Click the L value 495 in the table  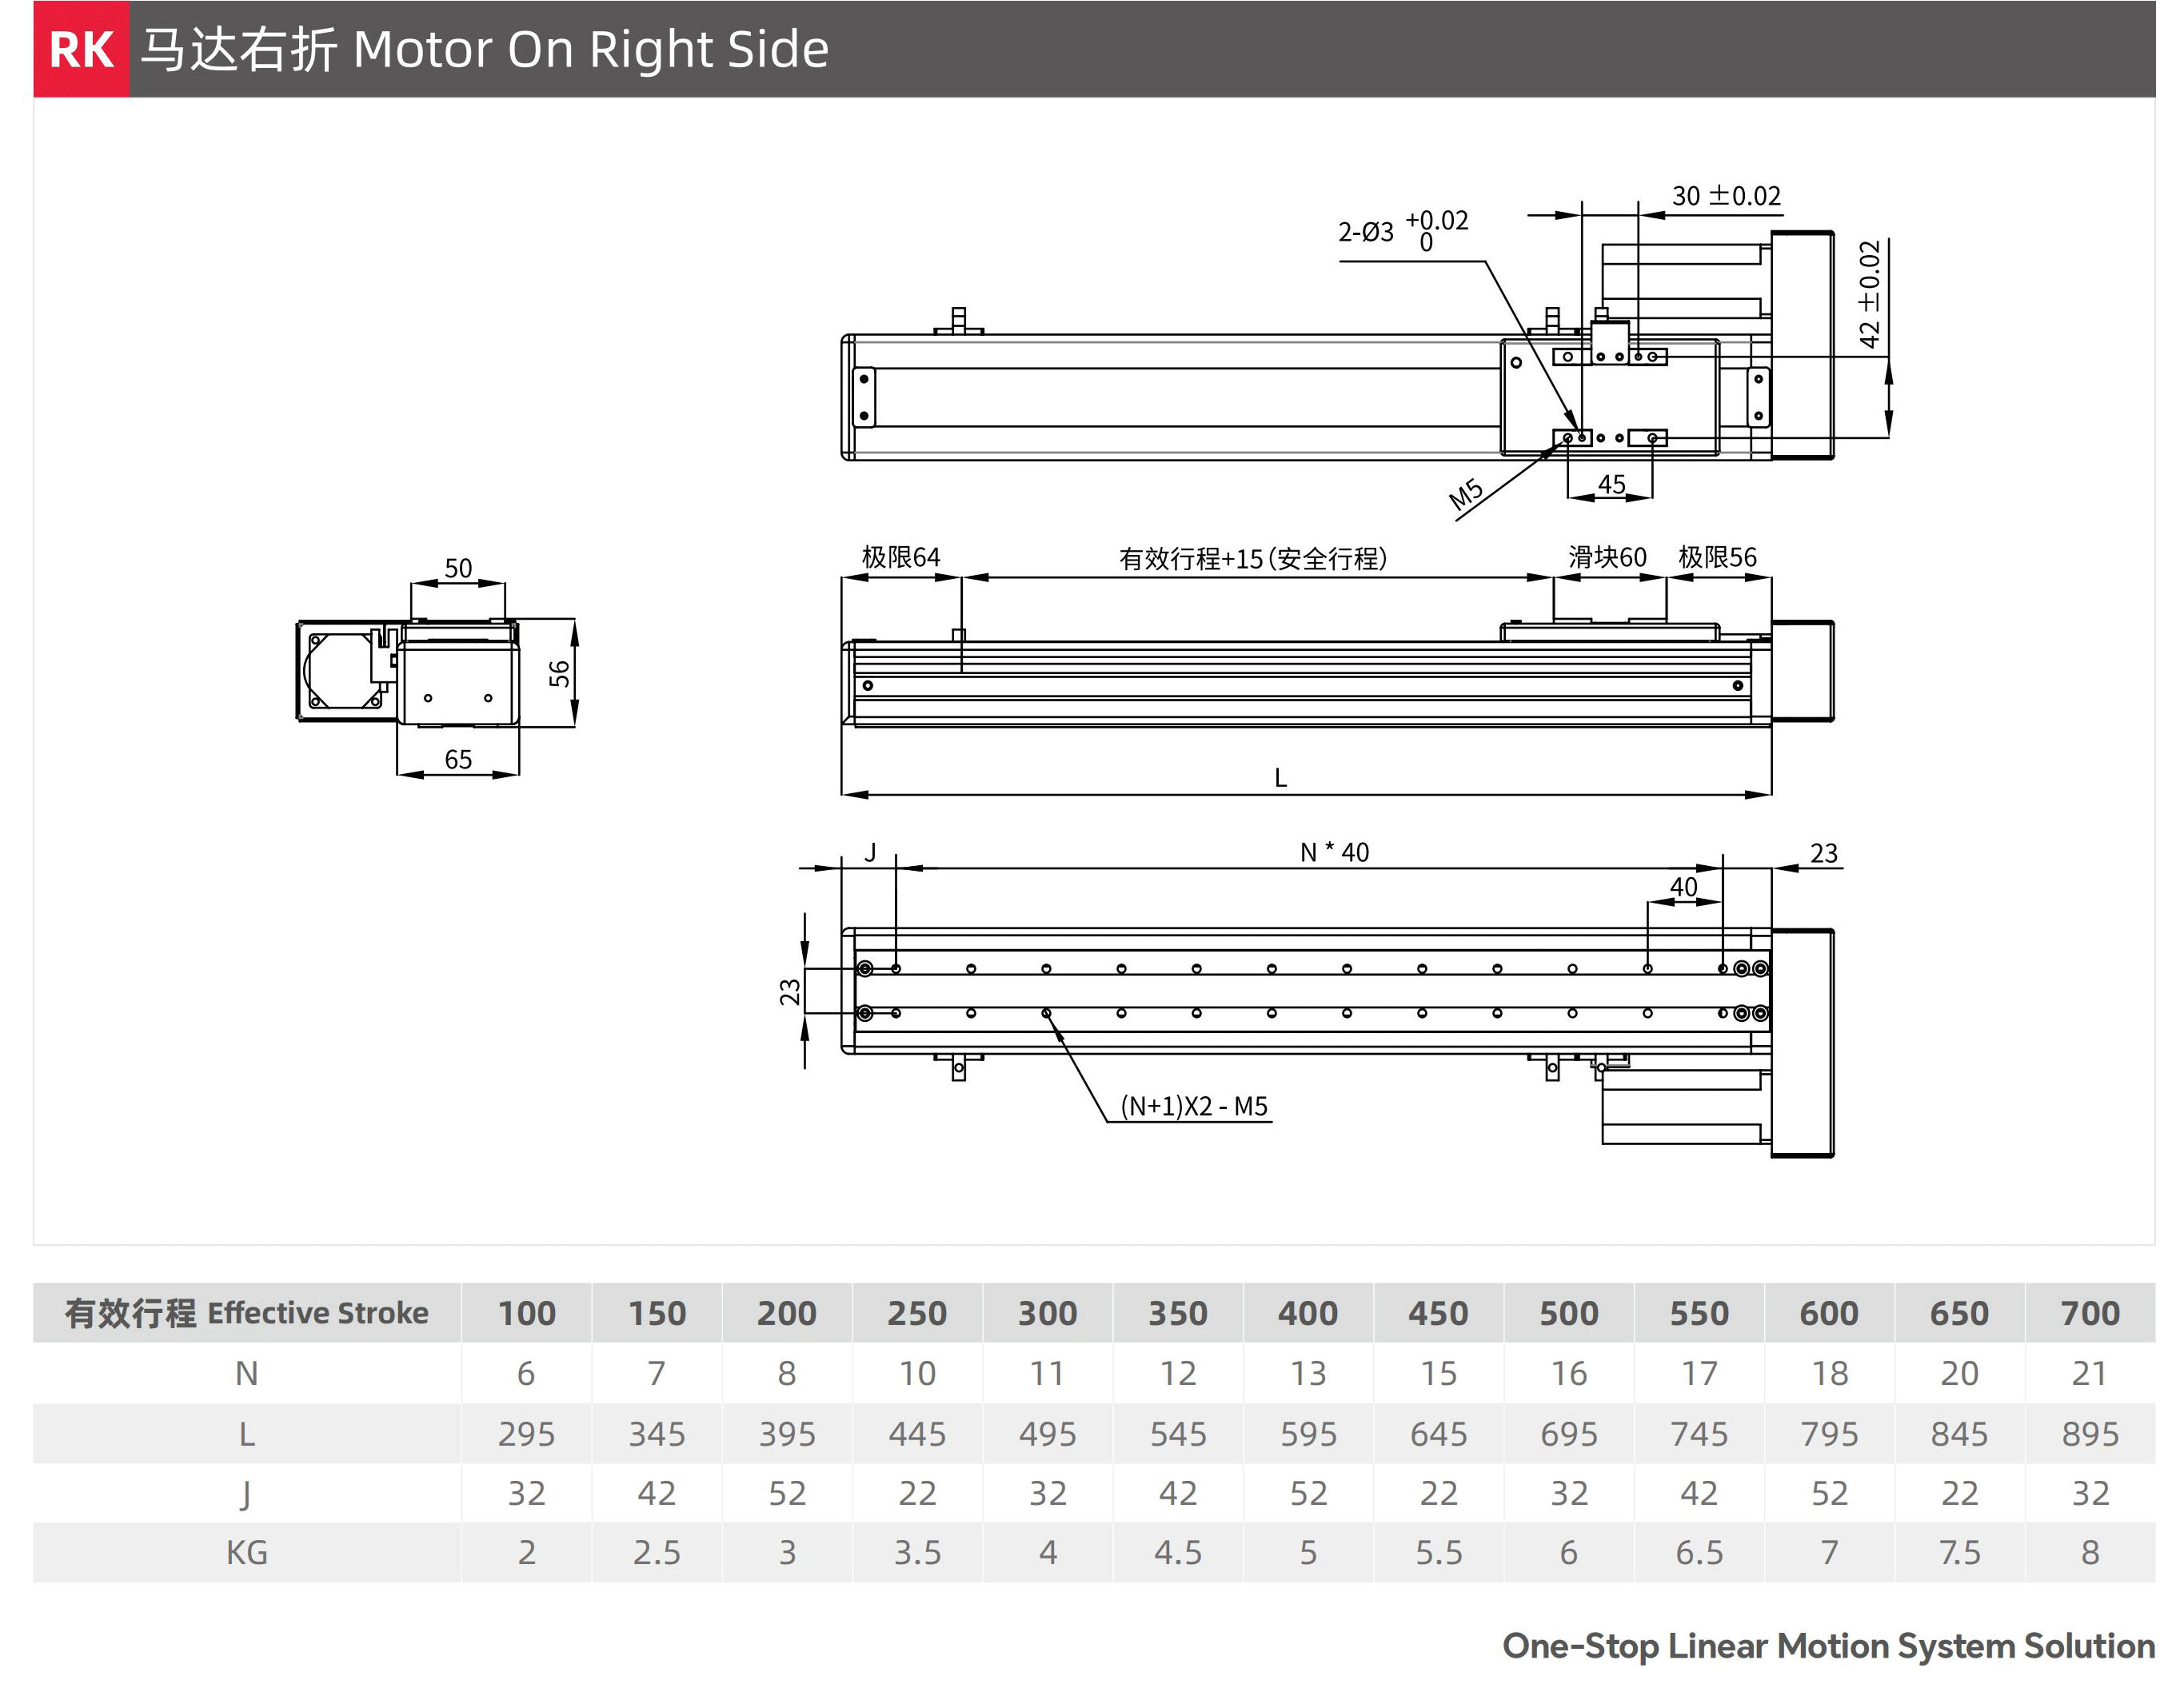click(1047, 1434)
